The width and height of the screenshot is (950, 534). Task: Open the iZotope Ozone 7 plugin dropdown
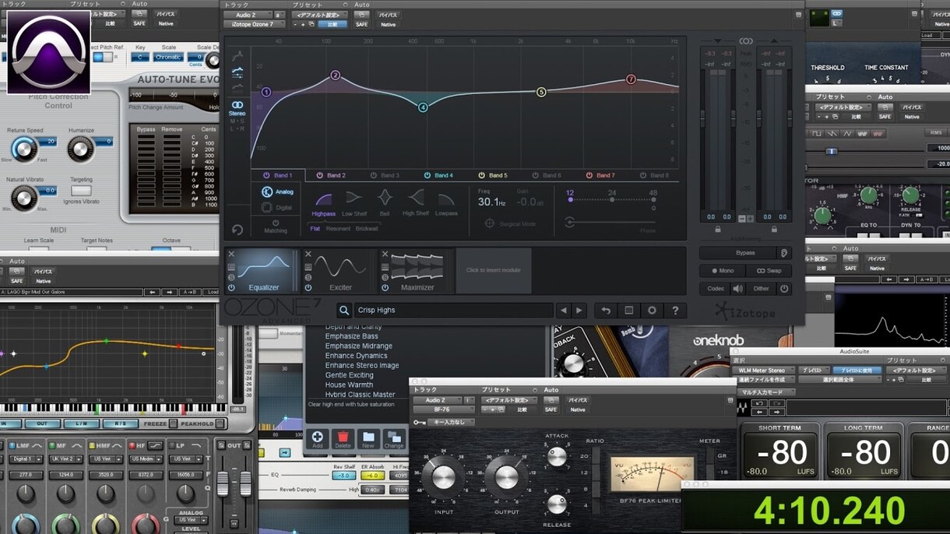255,24
